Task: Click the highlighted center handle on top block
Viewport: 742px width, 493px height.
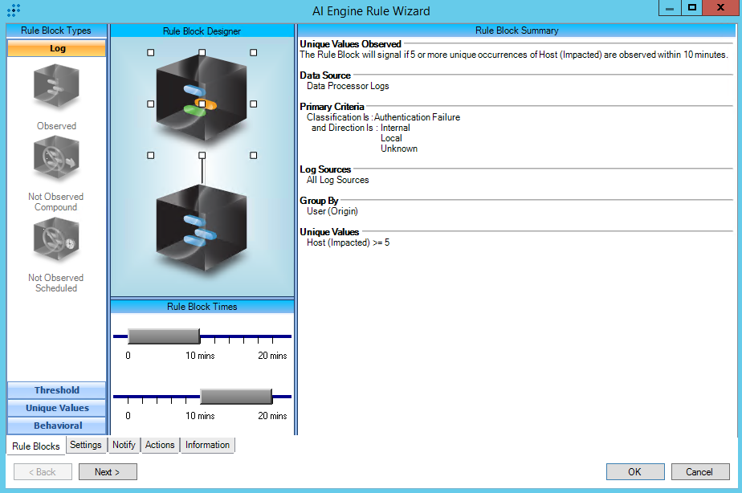Action: pos(202,104)
